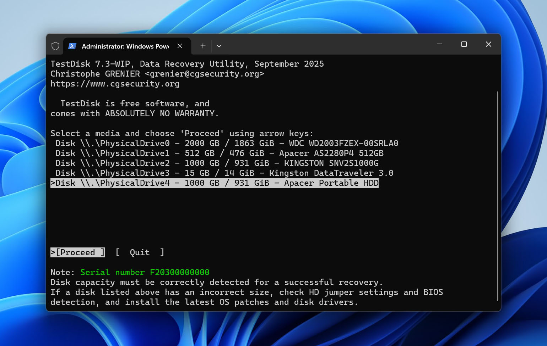This screenshot has width=547, height=346.
Task: Close the terminal window
Action: coord(488,44)
